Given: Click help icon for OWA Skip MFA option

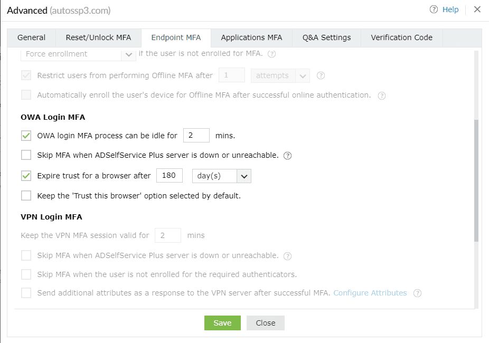Looking at the screenshot, I should point(288,156).
